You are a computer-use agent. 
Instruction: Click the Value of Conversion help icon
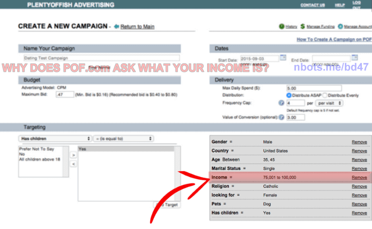click(281, 117)
